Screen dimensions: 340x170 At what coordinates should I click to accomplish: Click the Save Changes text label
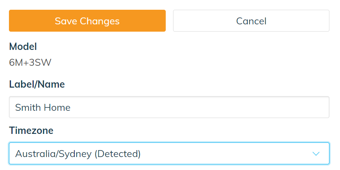click(x=87, y=21)
